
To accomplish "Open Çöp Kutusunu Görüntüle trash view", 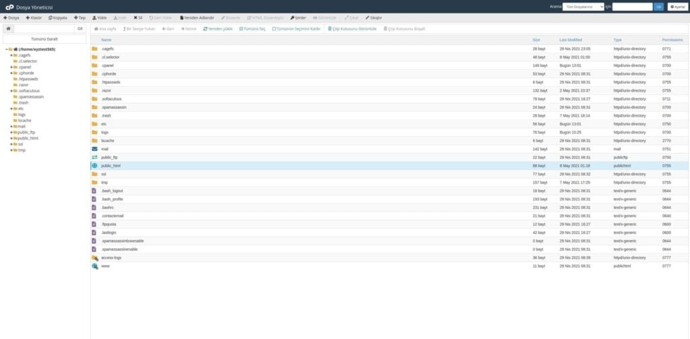I will (352, 29).
